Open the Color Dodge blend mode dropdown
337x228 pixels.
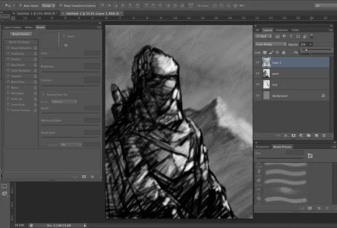pos(270,44)
